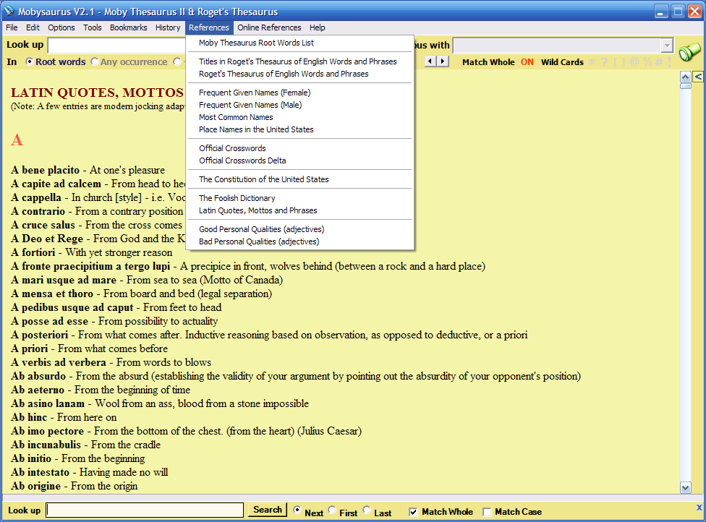The width and height of the screenshot is (706, 522).
Task: Close the References menu
Action: coord(208,27)
